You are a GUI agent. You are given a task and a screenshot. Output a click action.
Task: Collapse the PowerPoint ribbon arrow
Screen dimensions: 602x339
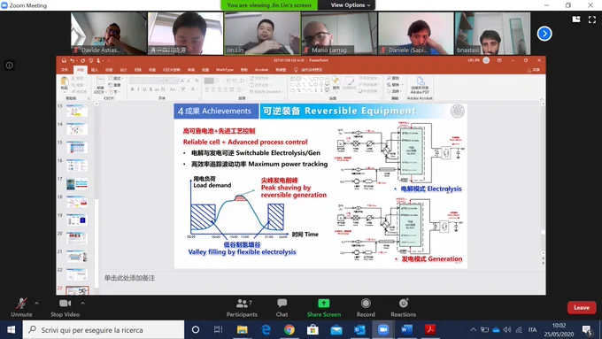542,99
